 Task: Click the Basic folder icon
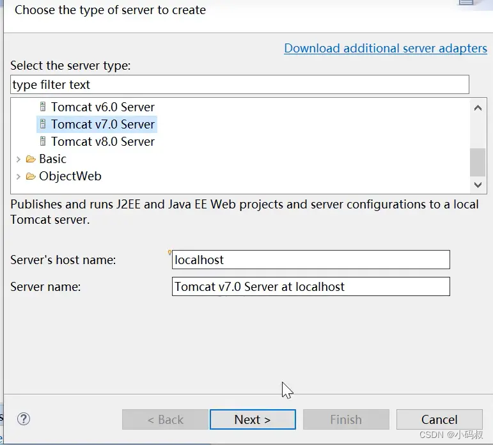click(x=31, y=159)
